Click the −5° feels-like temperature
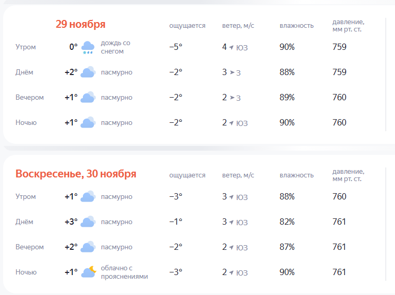Viewport: 395px width, 295px height. [176, 47]
